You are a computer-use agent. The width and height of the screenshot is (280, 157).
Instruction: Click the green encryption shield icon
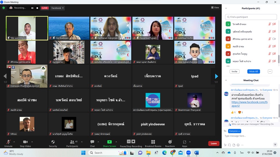(x=4, y=8)
